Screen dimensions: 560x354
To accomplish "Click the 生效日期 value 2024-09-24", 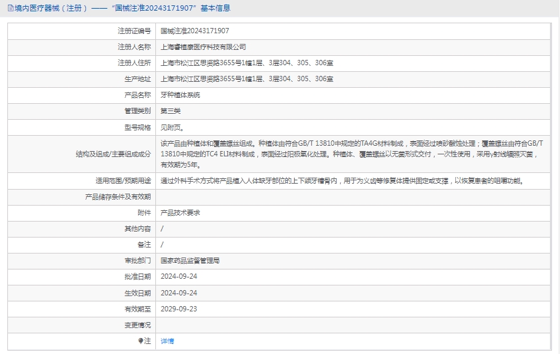I will [179, 292].
